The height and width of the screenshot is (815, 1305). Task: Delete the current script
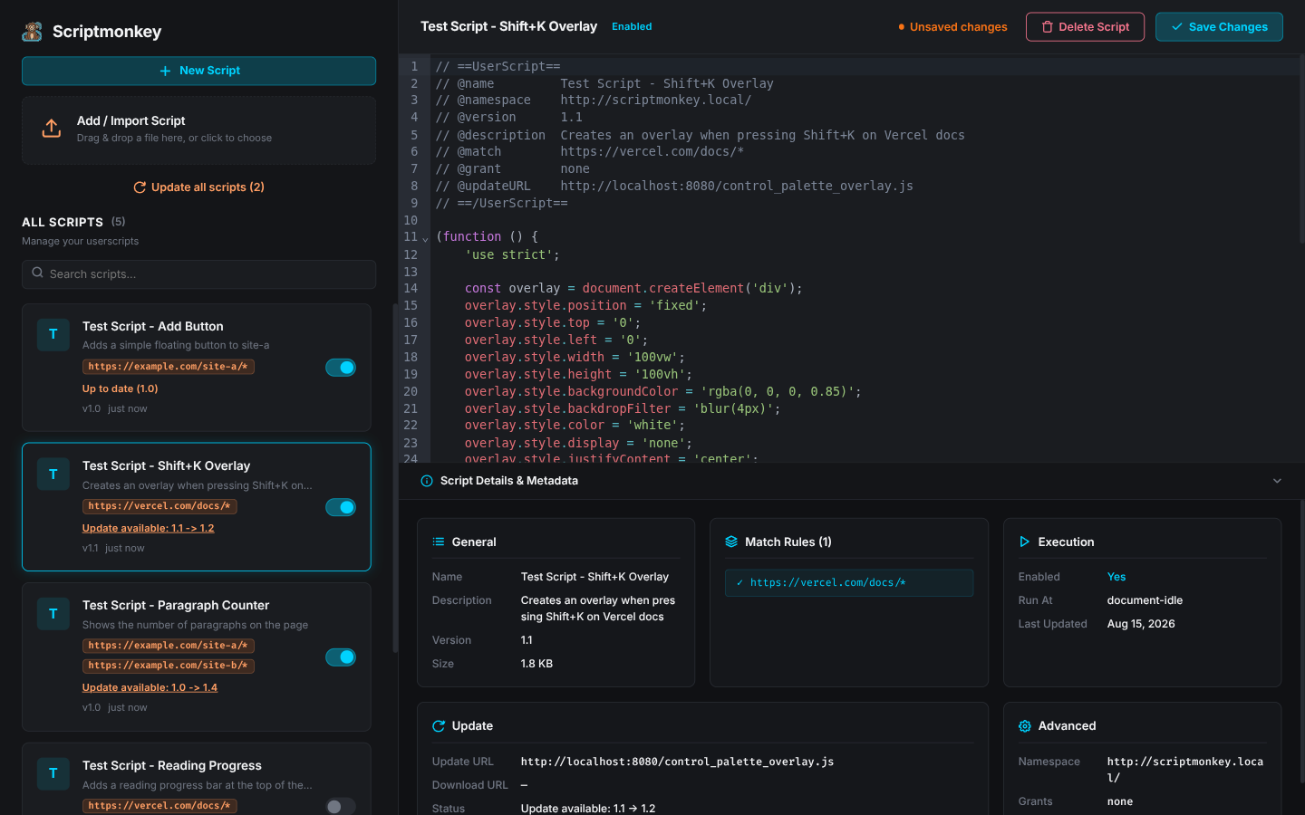coord(1085,27)
